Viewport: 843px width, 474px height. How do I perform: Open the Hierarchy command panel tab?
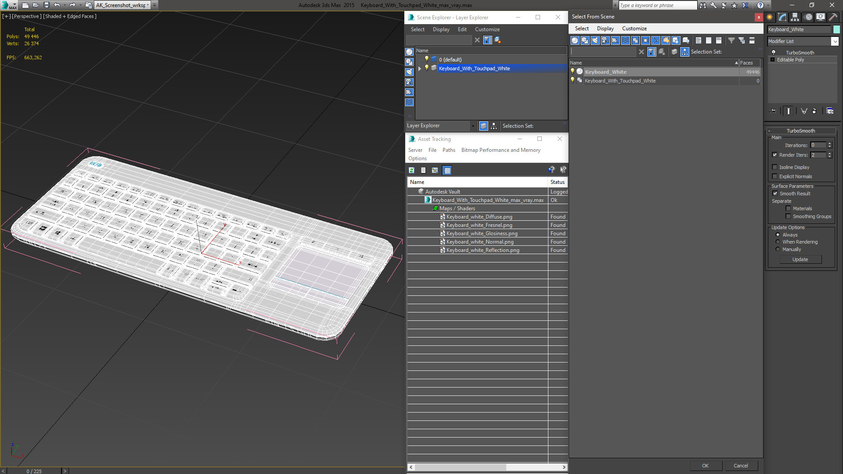tap(795, 17)
